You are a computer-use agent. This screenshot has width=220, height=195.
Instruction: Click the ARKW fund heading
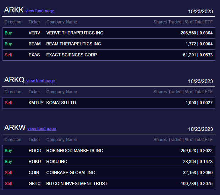pos(15,128)
